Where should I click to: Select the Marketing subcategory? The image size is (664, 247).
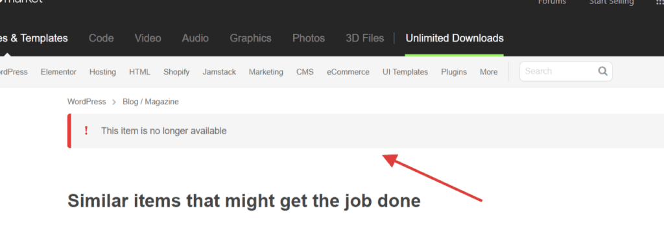266,72
